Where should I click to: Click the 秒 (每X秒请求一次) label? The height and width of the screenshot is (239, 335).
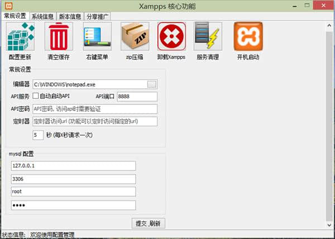[69, 135]
